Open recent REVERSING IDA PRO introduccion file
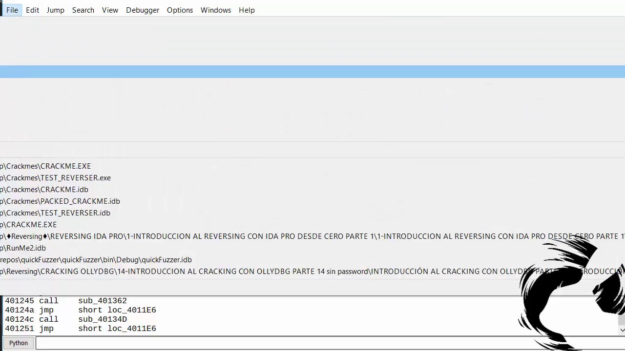The image size is (625, 351). coord(312,236)
